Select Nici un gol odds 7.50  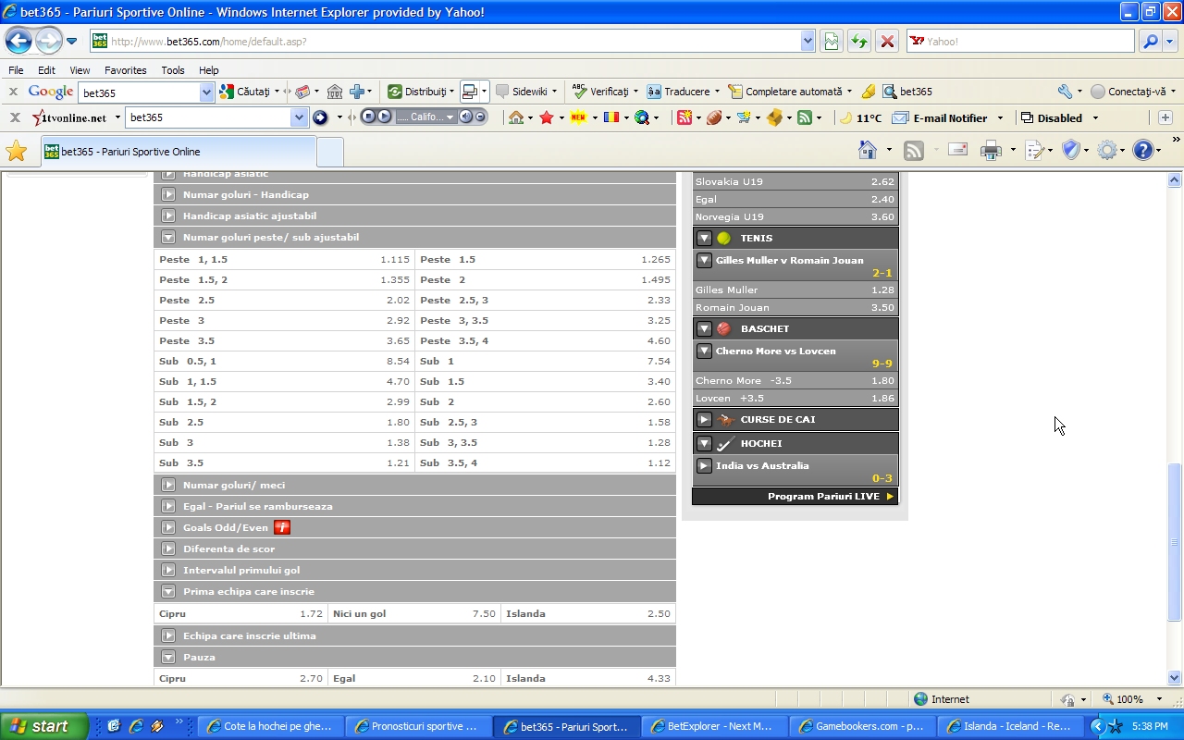414,613
